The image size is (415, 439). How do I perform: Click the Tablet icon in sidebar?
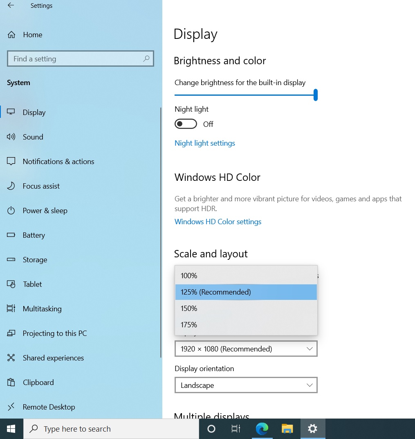click(11, 284)
